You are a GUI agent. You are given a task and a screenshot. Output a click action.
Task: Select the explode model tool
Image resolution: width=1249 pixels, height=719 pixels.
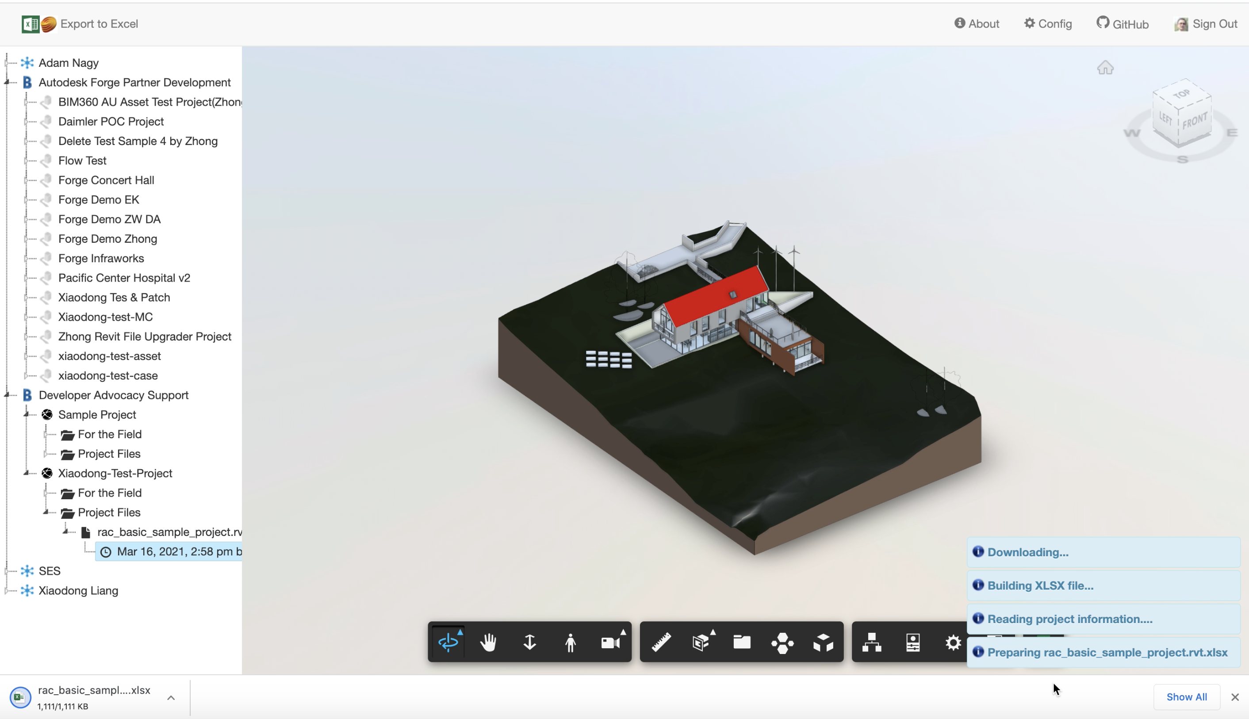(822, 642)
